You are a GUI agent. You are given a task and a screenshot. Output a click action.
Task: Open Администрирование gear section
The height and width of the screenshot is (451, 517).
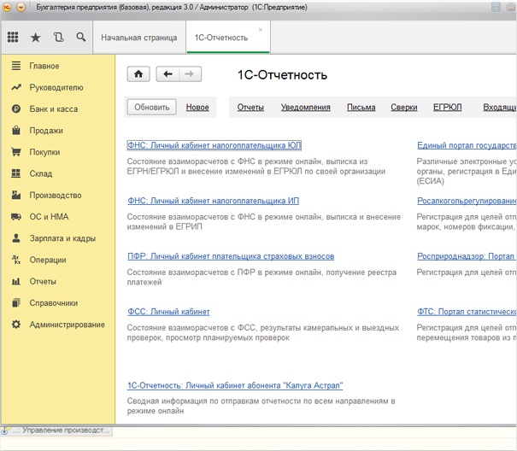(67, 325)
